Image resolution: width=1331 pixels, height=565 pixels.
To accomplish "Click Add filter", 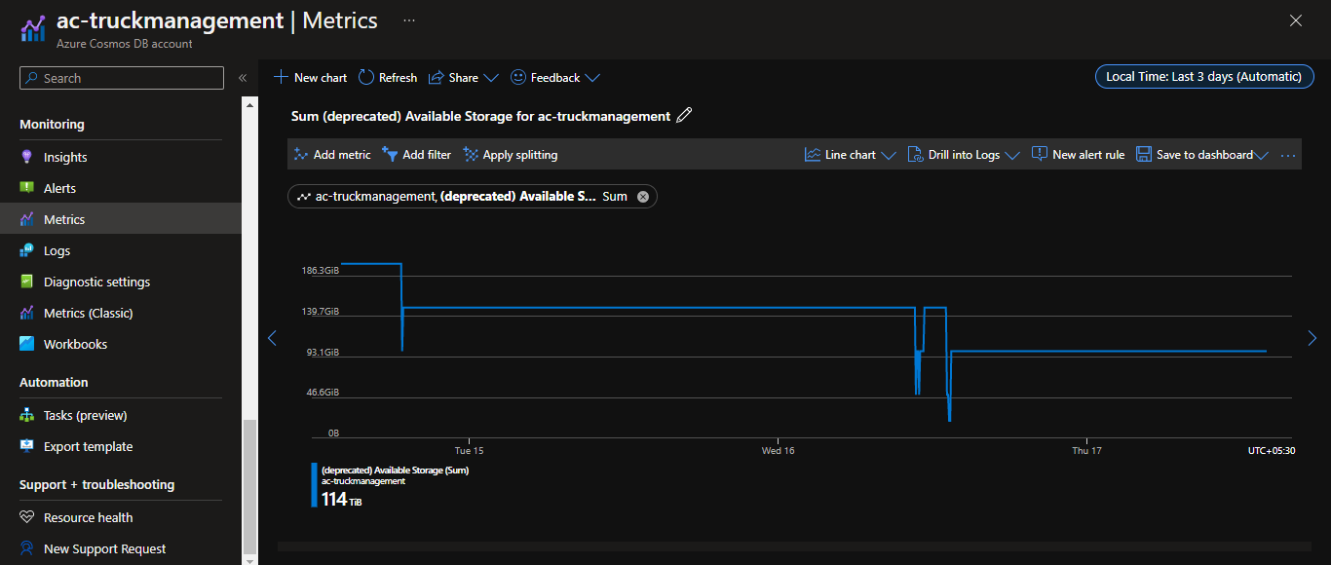I will tap(416, 155).
